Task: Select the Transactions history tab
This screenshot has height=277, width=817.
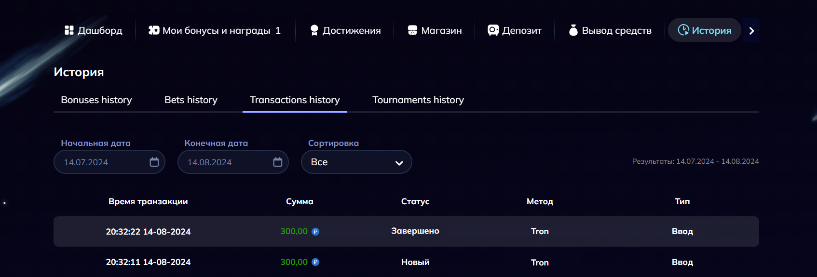Action: [295, 100]
